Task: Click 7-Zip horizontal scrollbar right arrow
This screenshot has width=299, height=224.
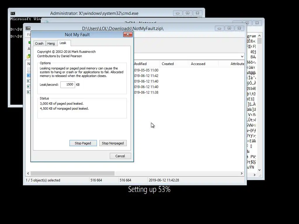Action: coord(241,173)
